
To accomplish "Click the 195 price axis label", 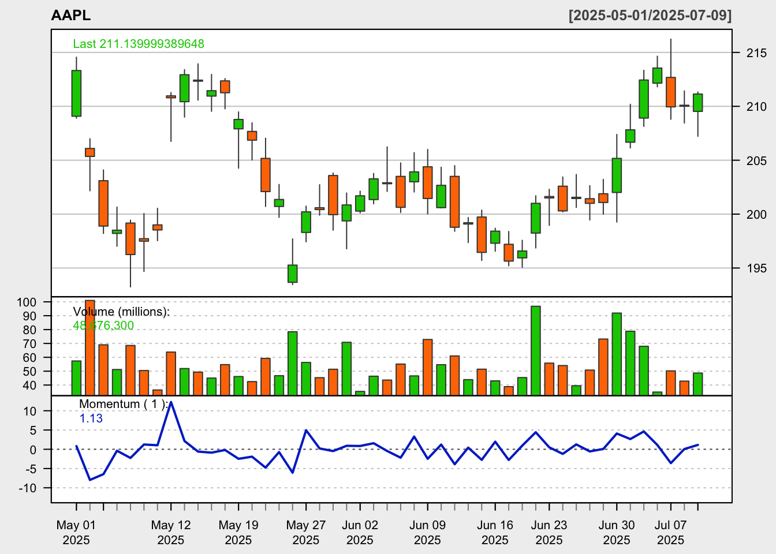I will pyautogui.click(x=756, y=268).
